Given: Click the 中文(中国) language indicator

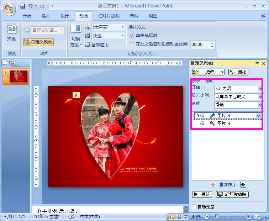Looking at the screenshot, I should pyautogui.click(x=90, y=217).
